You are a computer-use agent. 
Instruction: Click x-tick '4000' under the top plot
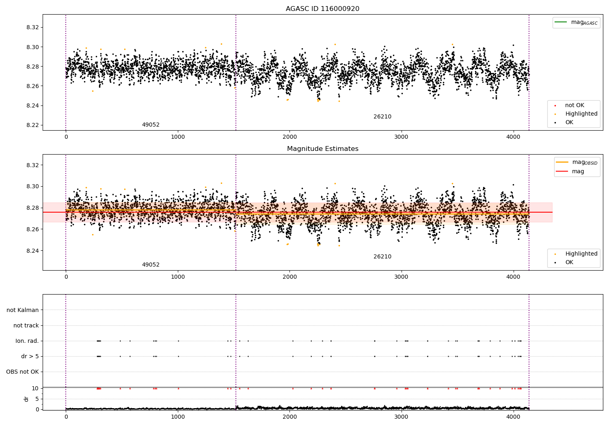point(513,137)
